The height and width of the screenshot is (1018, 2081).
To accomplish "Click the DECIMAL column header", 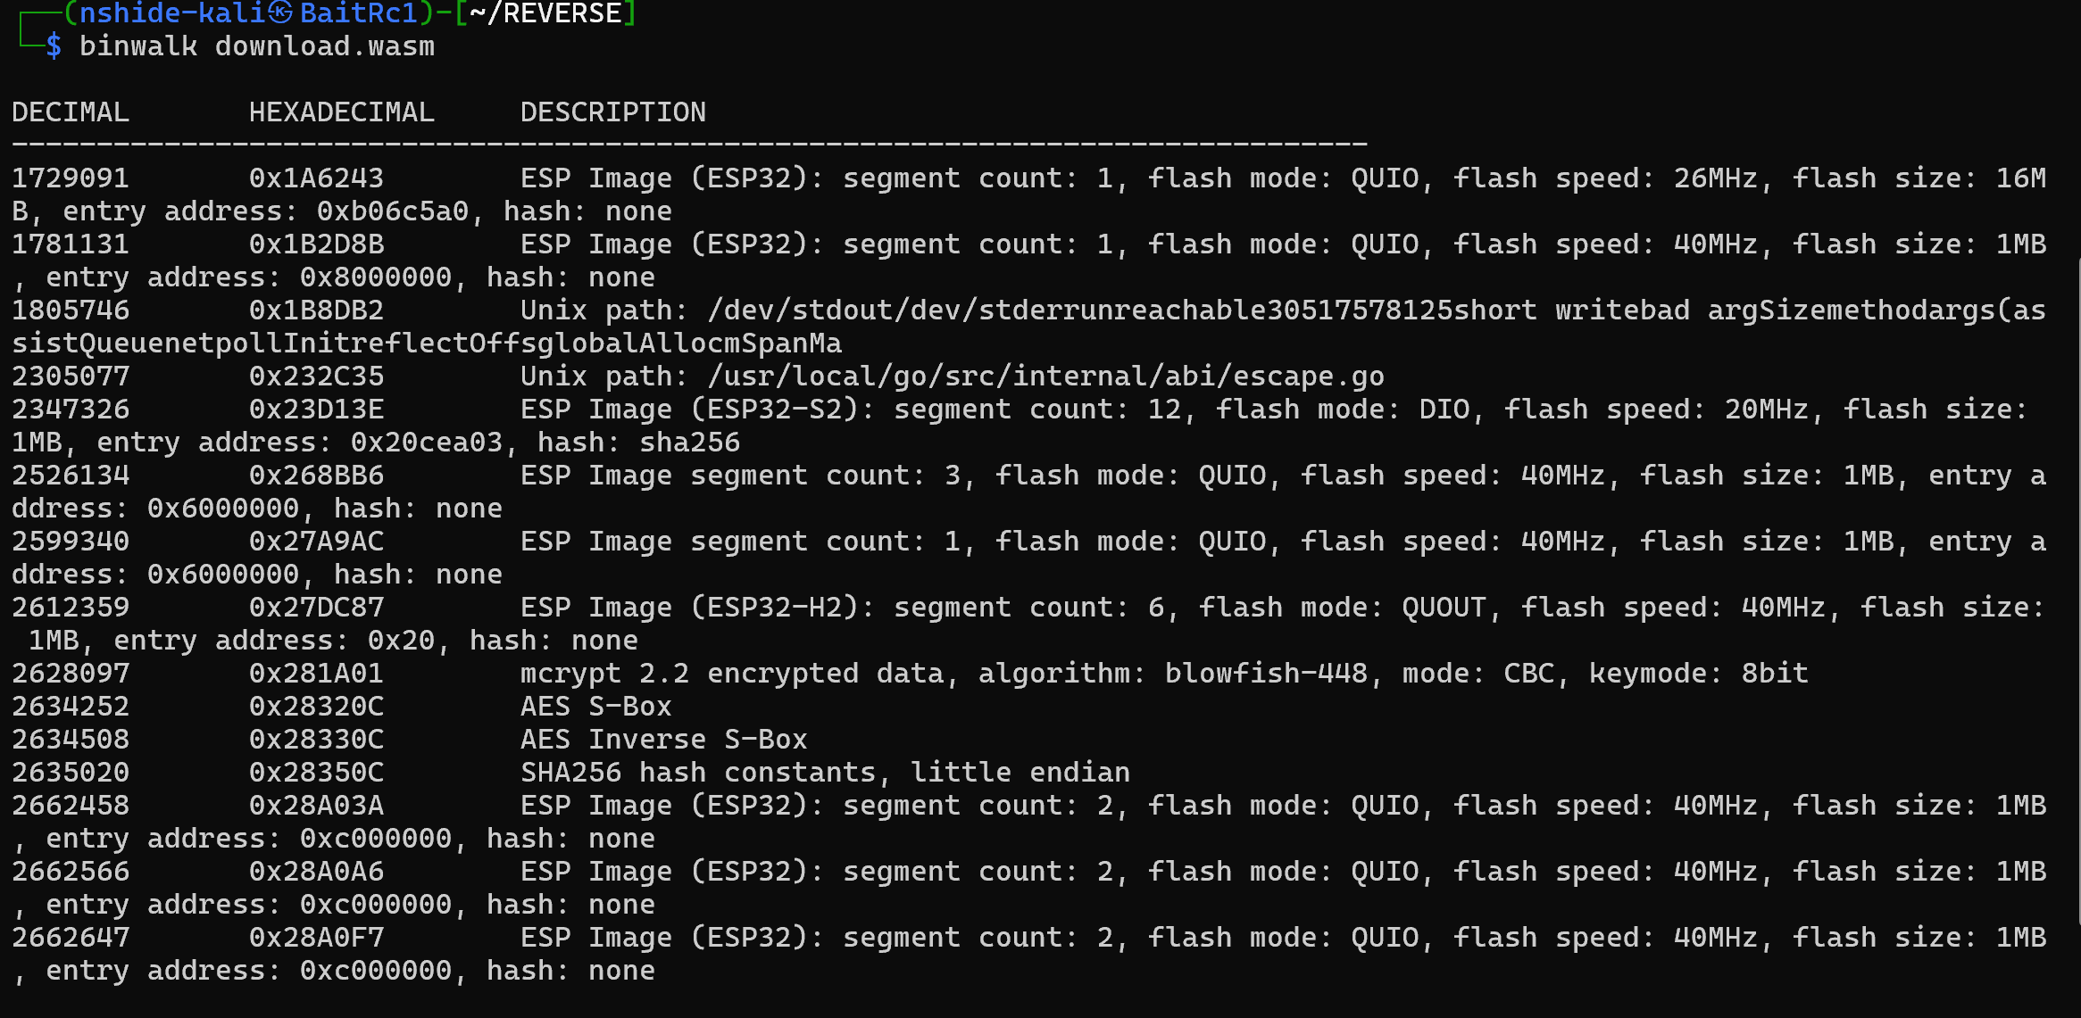I will pos(71,112).
